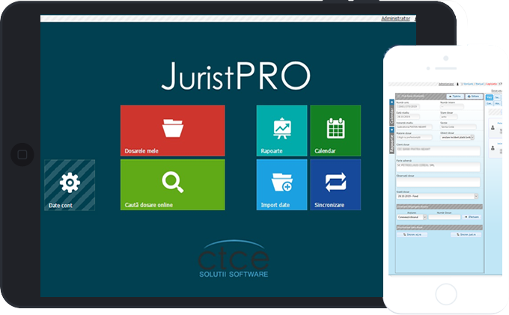509x315 pixels.
Task: Click the Sincron. scj.ro button
Action: coord(412,234)
